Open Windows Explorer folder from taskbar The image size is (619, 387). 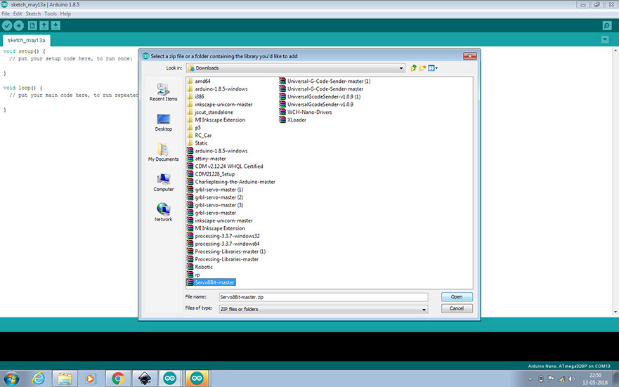(65, 379)
